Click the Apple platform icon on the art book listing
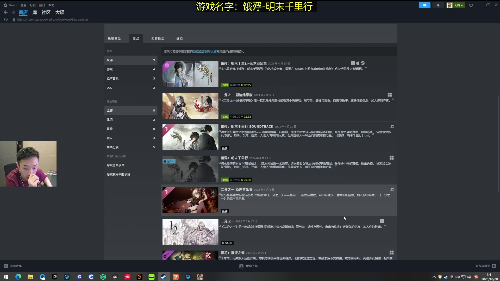This screenshot has height=281, width=500. tap(358, 63)
